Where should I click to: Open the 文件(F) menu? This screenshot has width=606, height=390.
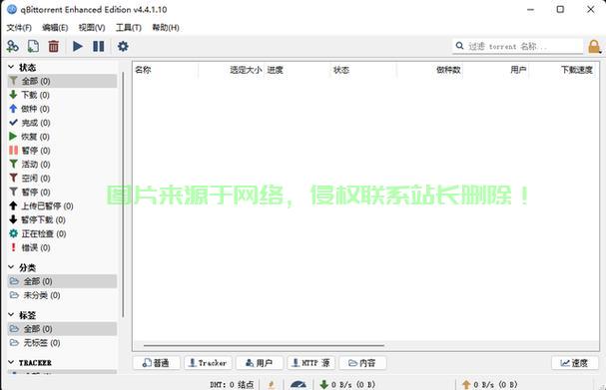(19, 27)
